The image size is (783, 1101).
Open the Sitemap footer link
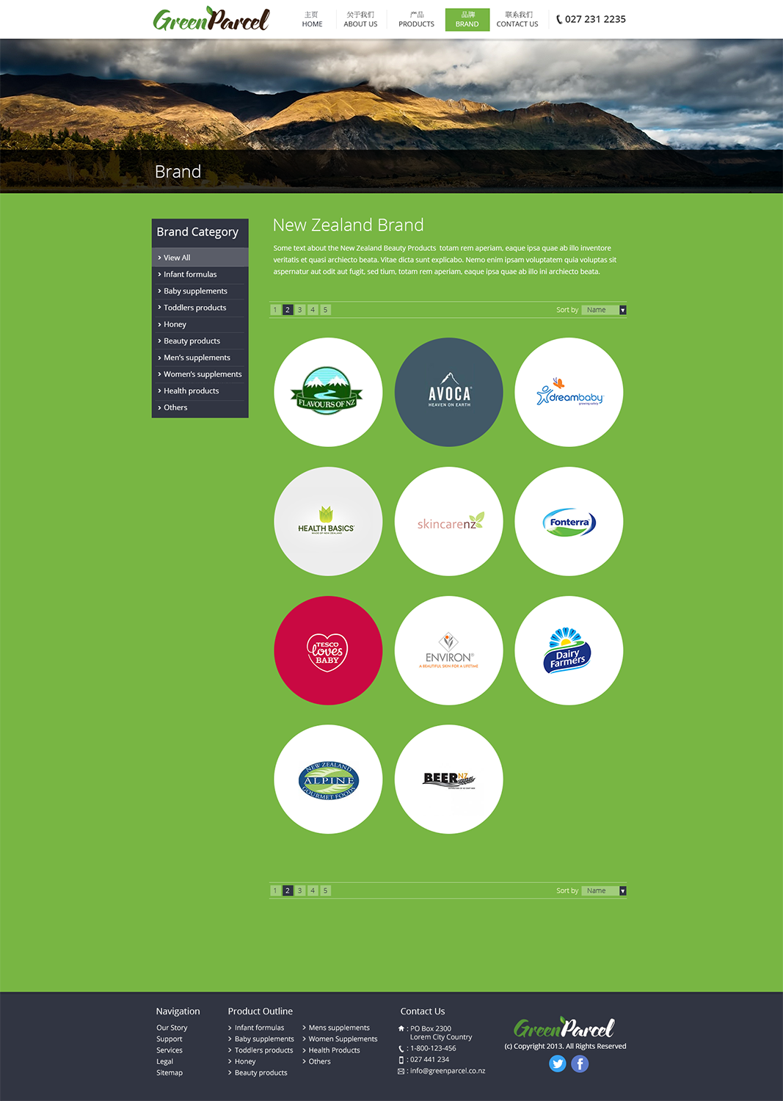click(x=169, y=1072)
